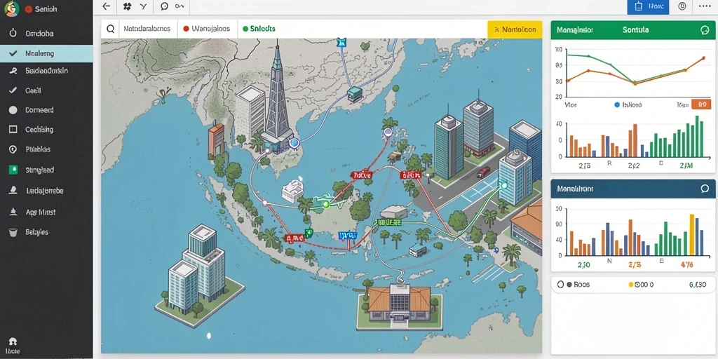This screenshot has height=359, width=718.
Task: Click the icon beside Ledajombe
Action: (x=13, y=191)
